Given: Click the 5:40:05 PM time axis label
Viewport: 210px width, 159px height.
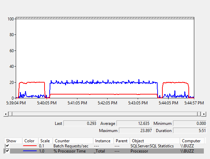Looking at the screenshot, I should 47,103.
